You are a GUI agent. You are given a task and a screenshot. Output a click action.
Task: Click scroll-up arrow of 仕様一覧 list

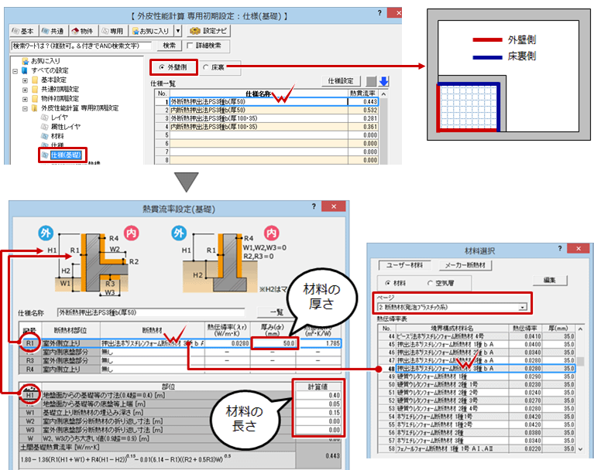coord(383,94)
